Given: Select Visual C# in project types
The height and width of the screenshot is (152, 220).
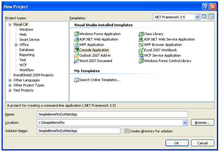Looking at the screenshot, I should tap(21, 24).
